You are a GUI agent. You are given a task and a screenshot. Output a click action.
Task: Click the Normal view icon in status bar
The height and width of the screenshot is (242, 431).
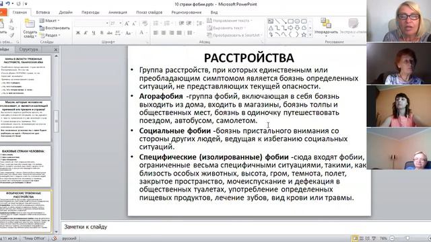pyautogui.click(x=355, y=239)
